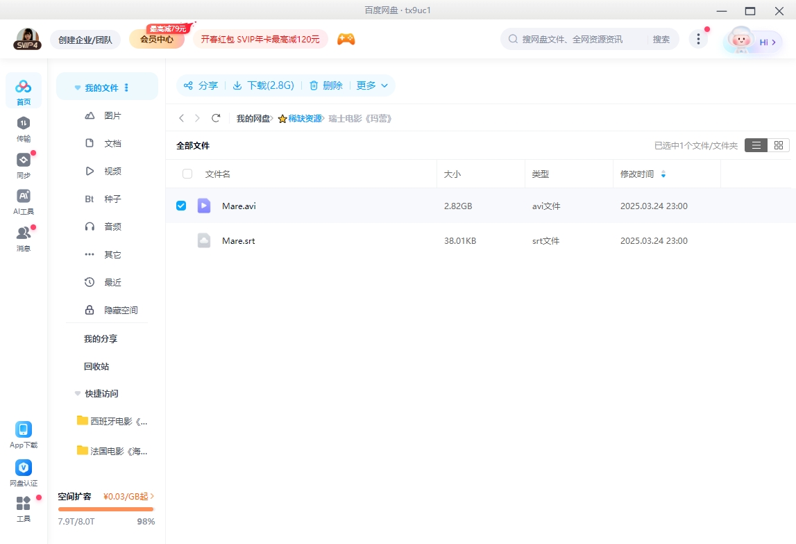Image resolution: width=796 pixels, height=544 pixels.
Task: Open 回收站 in the sidebar
Action: click(96, 366)
